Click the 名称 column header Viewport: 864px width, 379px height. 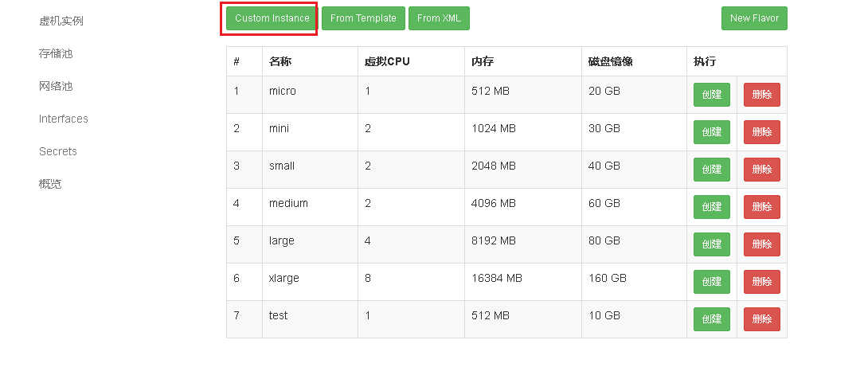[x=280, y=61]
